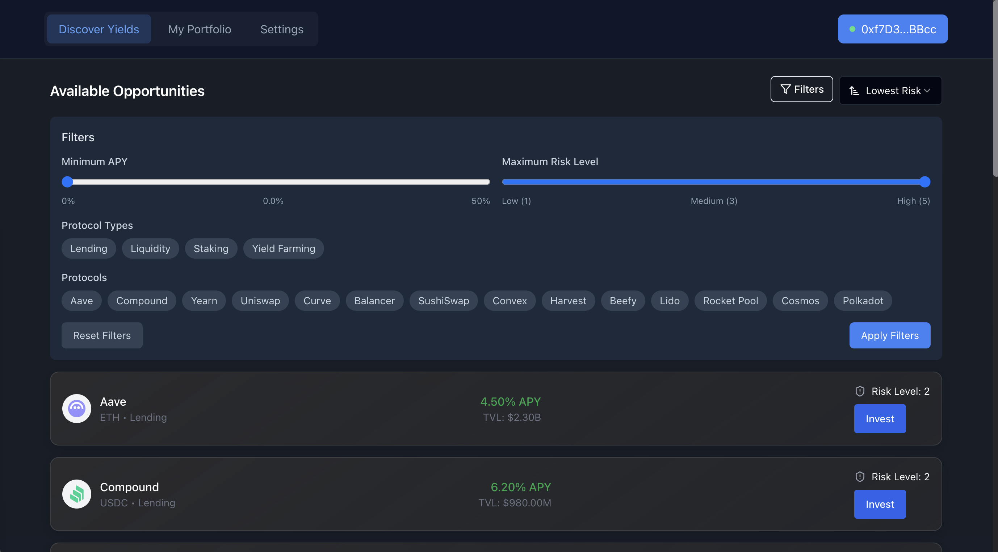Click the wallet address 0xf7D3...BBcc button
This screenshot has height=552, width=998.
[x=893, y=29]
